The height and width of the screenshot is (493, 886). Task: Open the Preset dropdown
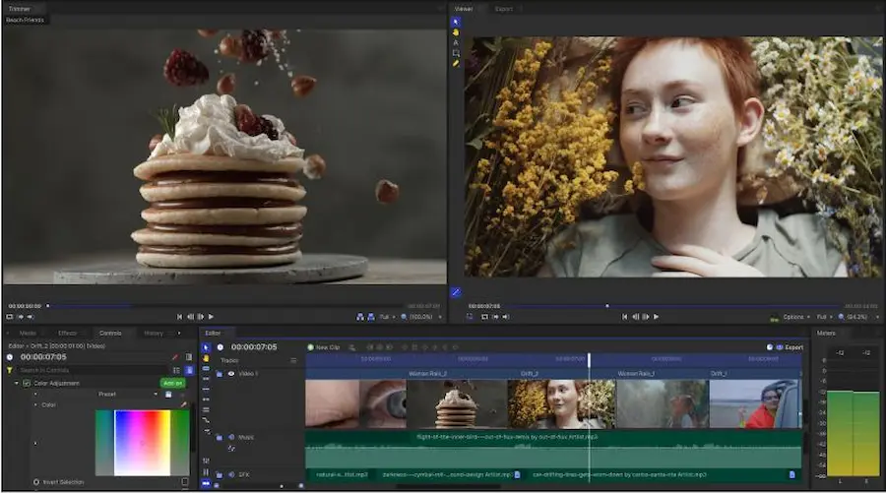point(127,395)
